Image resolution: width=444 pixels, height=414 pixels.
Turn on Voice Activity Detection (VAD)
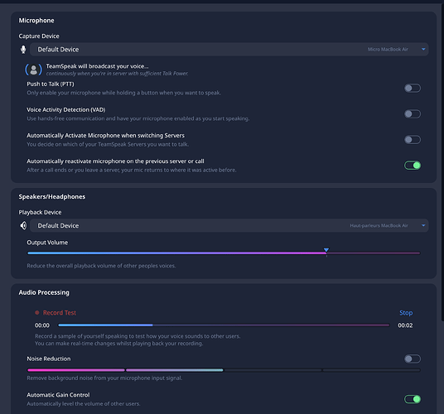click(413, 114)
